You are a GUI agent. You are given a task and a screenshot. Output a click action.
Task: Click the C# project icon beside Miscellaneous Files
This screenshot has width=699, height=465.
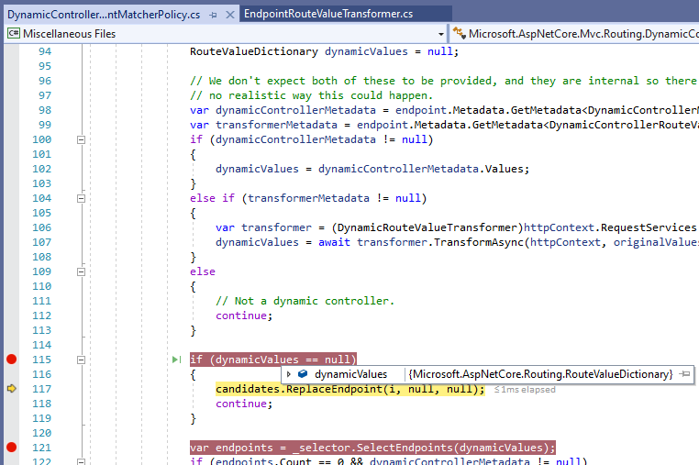click(14, 33)
